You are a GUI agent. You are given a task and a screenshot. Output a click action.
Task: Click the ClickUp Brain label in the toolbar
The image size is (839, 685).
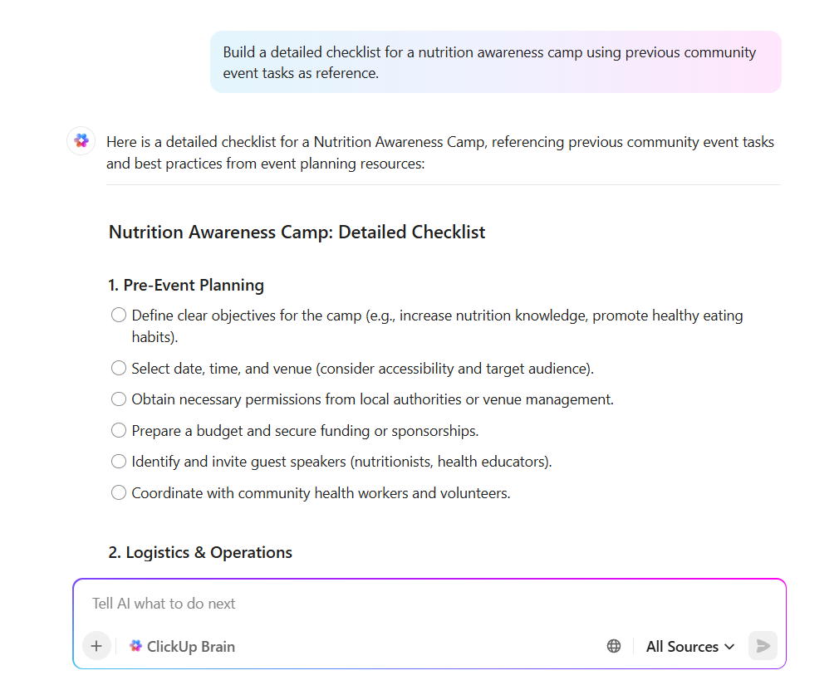pyautogui.click(x=191, y=645)
